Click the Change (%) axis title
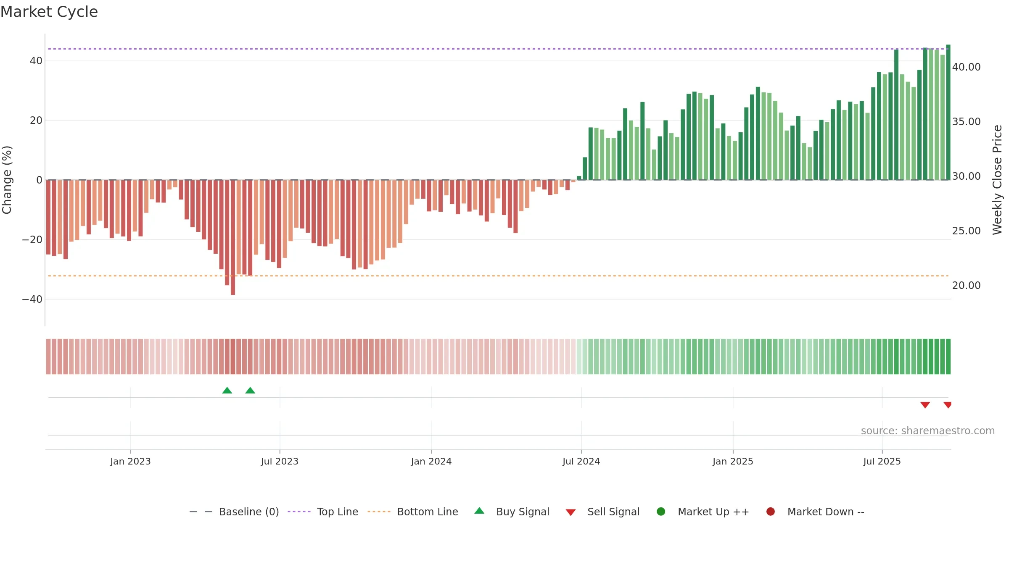Viewport: 1009px width, 567px height. pos(7,180)
